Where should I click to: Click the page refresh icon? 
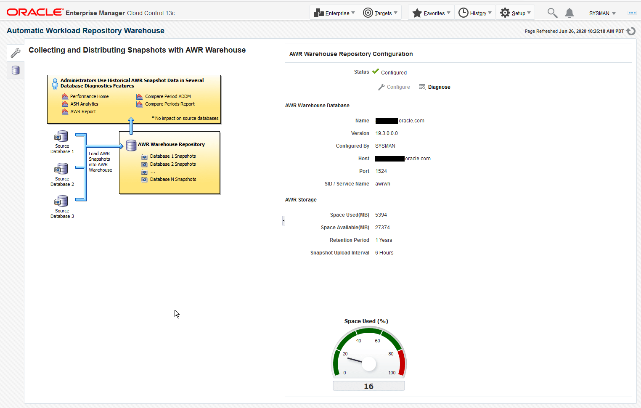click(630, 31)
